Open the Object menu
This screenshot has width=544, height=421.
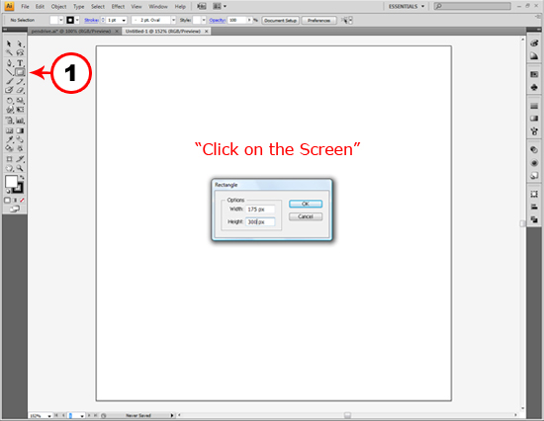[x=58, y=7]
